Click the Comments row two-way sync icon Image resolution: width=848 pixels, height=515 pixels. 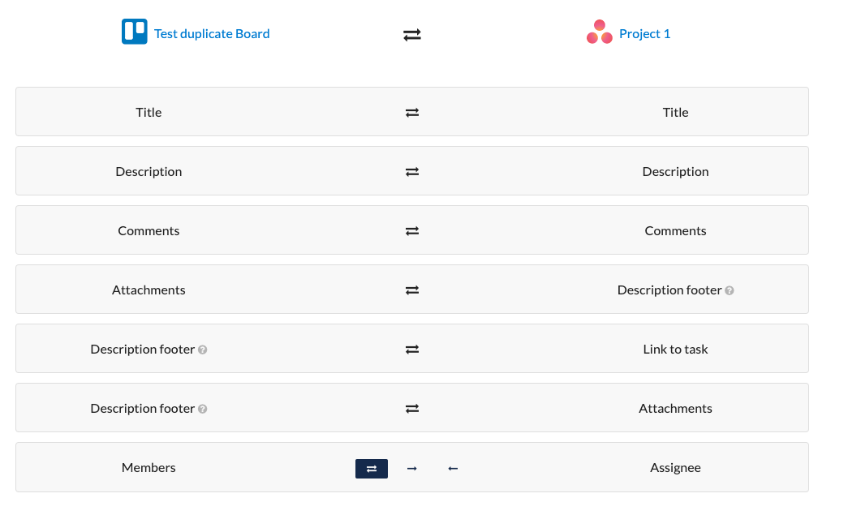point(412,231)
